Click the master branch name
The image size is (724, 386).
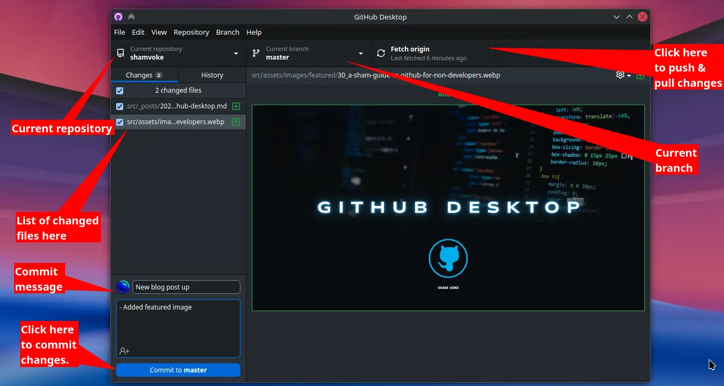(x=277, y=57)
